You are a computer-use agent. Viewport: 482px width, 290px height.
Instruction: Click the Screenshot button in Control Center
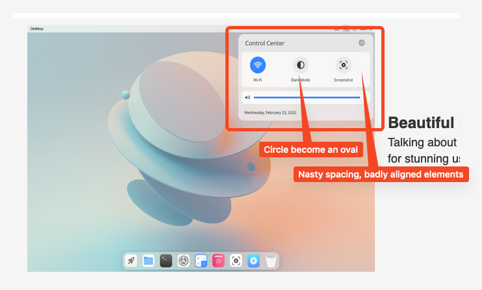pyautogui.click(x=343, y=65)
